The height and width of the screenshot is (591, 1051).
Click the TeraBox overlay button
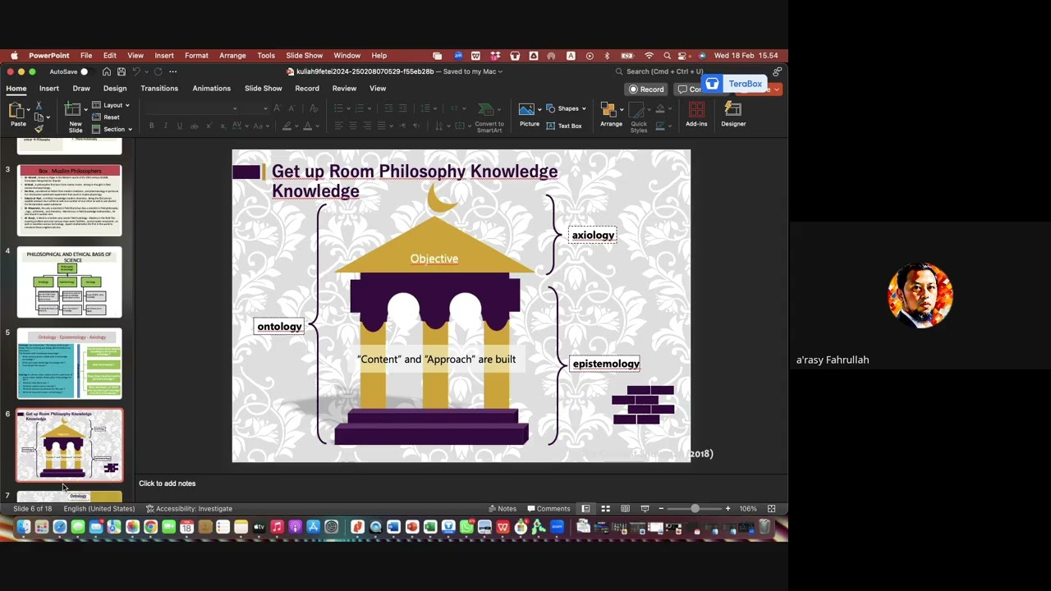coord(734,84)
